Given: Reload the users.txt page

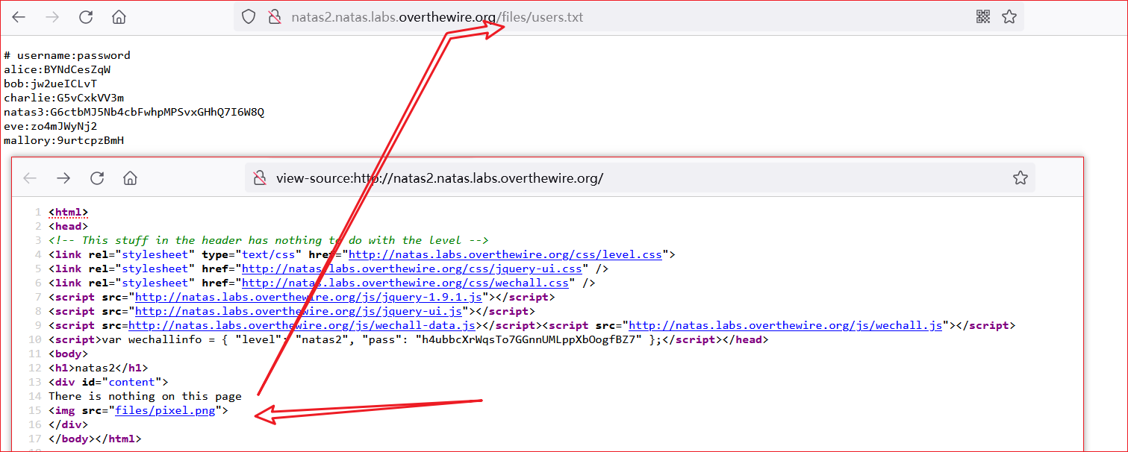Looking at the screenshot, I should (x=86, y=17).
